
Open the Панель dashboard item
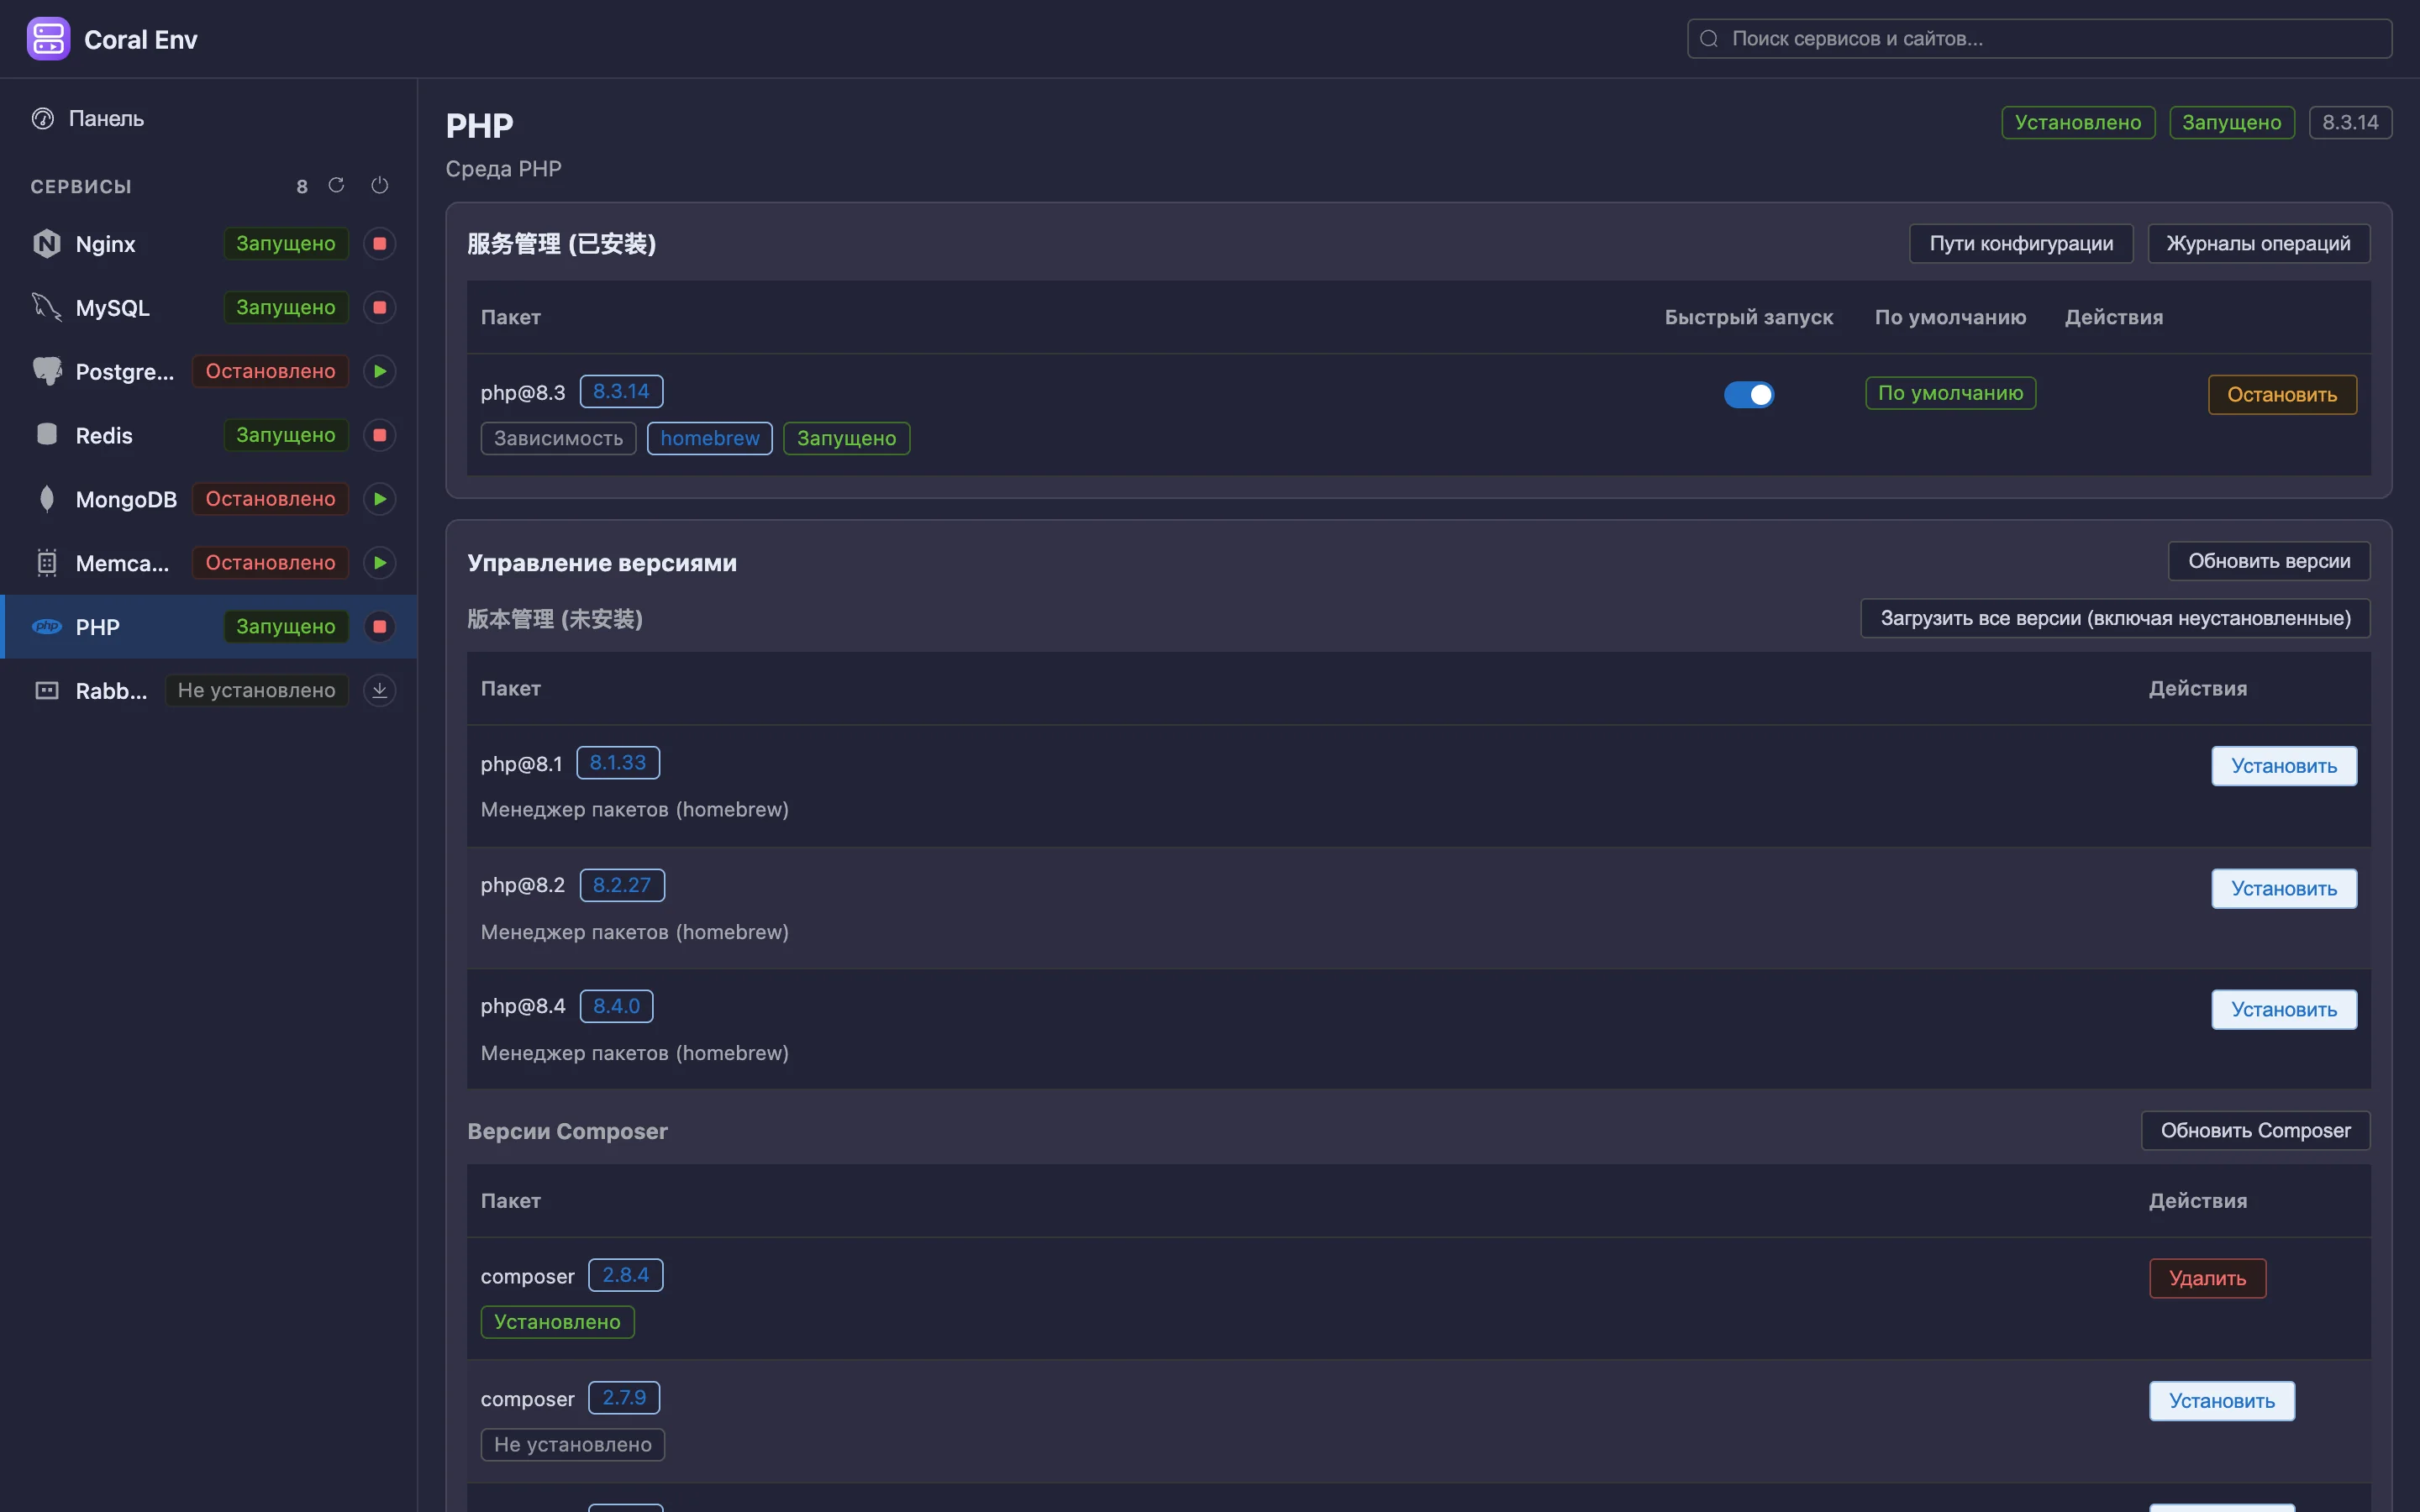208,118
